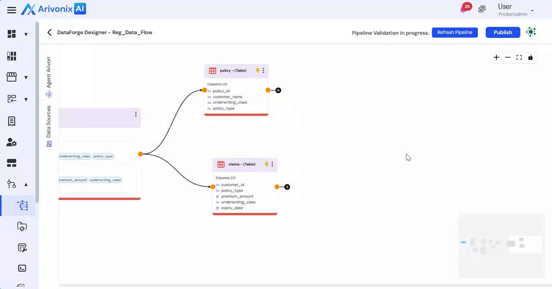Zoom in on the canvas with plus icon

click(496, 58)
